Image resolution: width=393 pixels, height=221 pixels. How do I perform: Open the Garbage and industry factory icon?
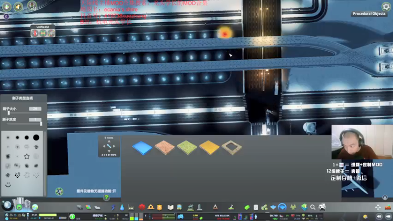coord(131,207)
